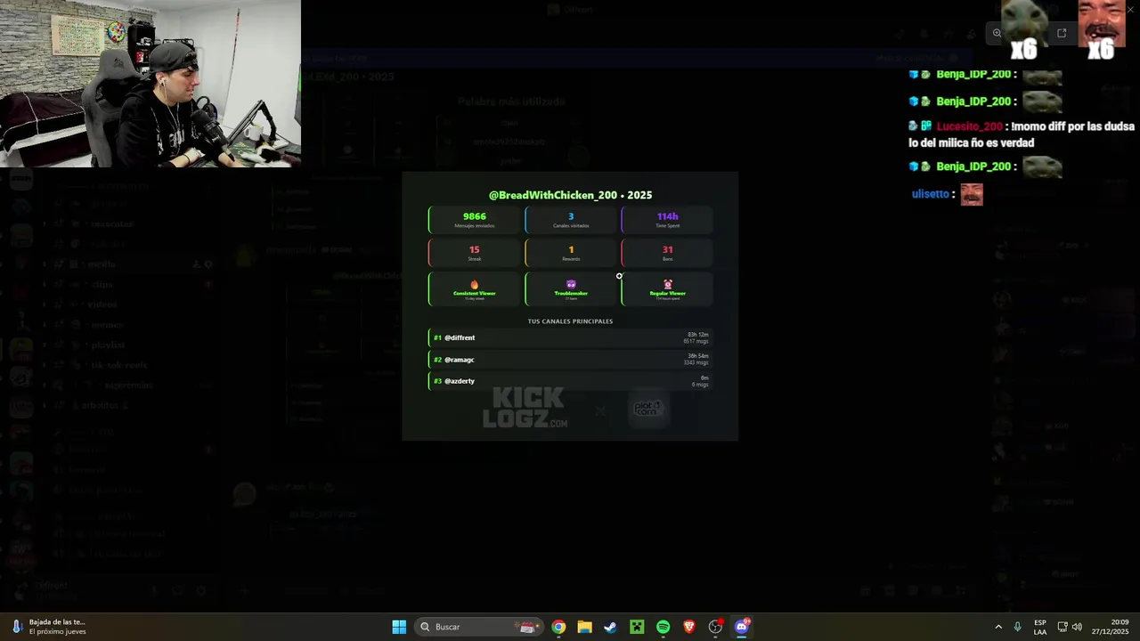Launch Google Chrome from the taskbar
Screen dimensions: 1140x641
[558, 627]
